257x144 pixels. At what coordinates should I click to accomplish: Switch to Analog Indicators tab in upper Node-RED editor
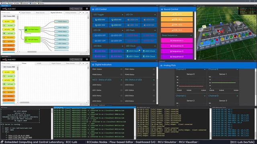pos(71,12)
